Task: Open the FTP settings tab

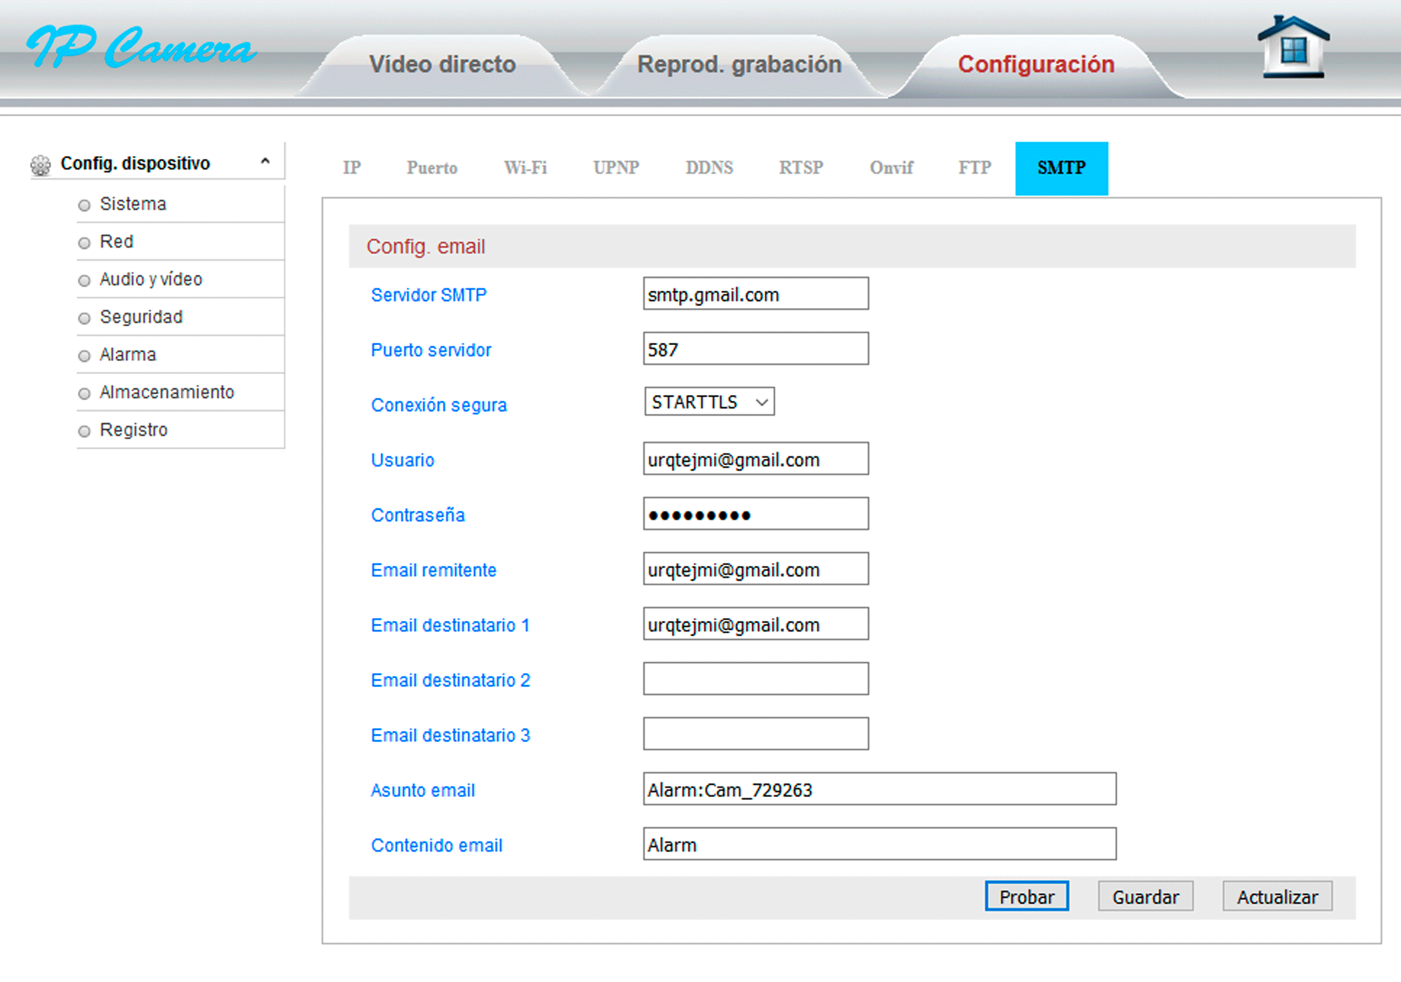Action: point(974,168)
